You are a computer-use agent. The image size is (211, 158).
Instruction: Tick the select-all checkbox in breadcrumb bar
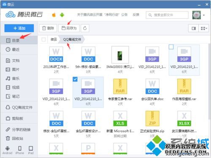(43, 39)
